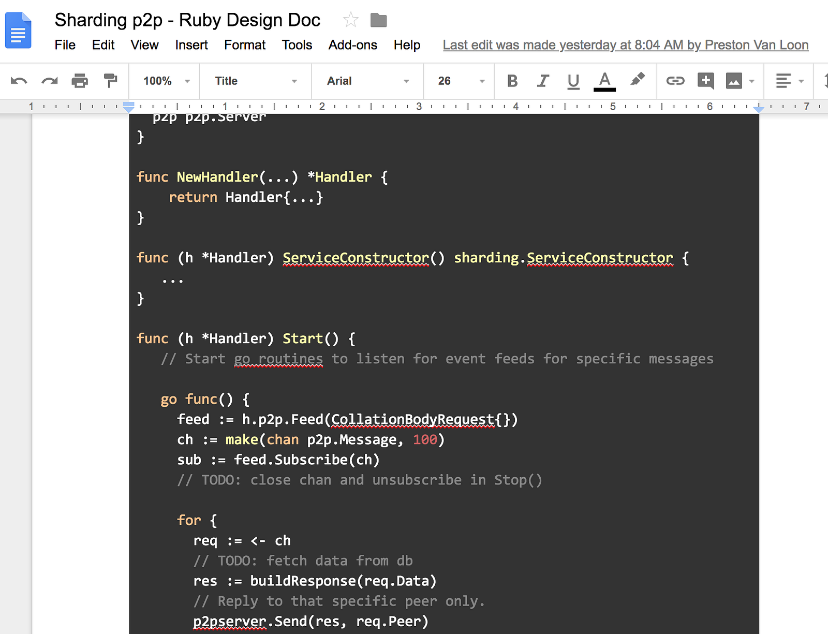Open the Arial font dropdown
Image resolution: width=828 pixels, height=634 pixels.
[367, 81]
